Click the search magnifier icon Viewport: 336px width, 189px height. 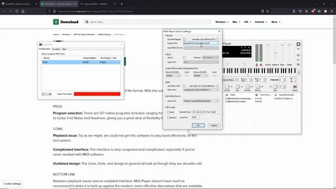click(87, 22)
